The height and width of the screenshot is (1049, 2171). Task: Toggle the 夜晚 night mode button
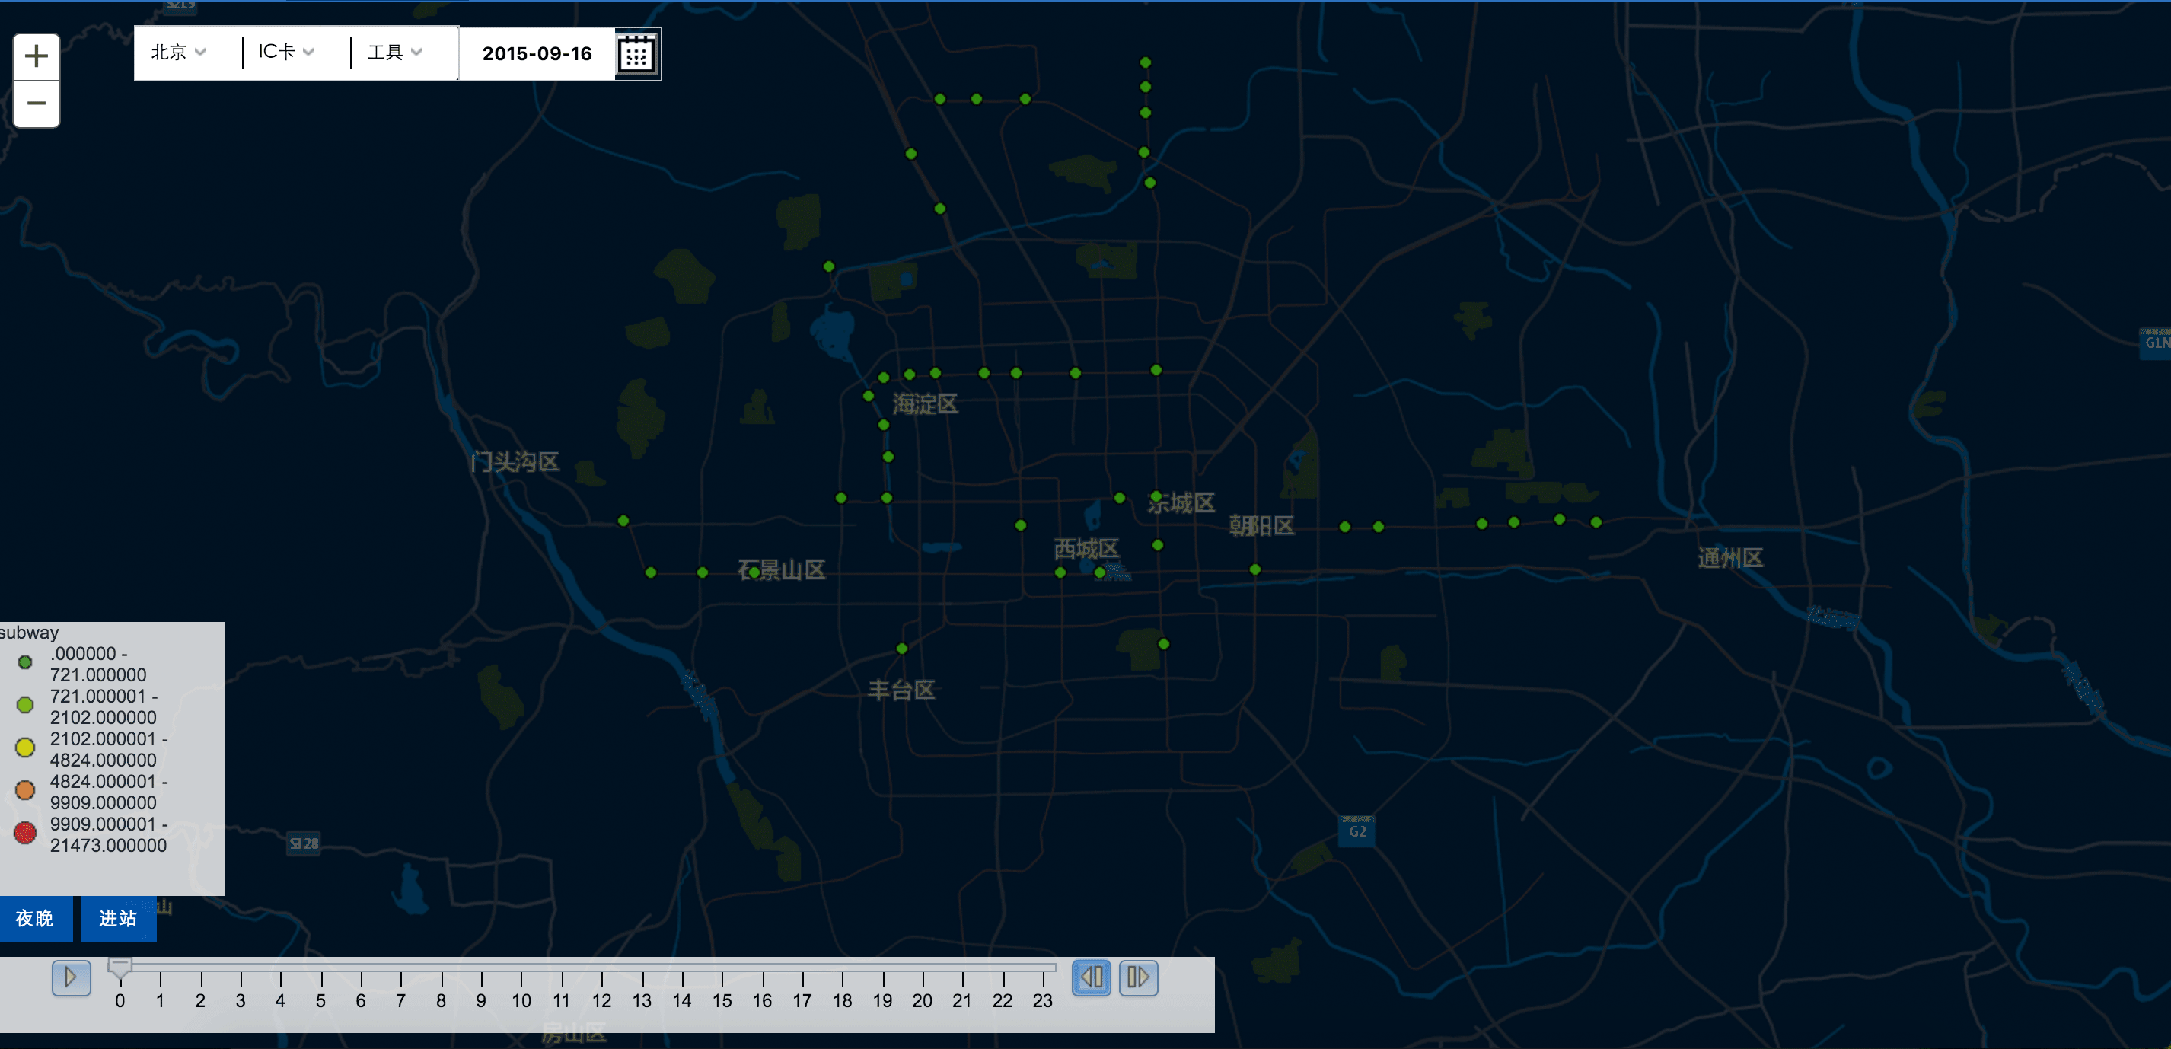(34, 918)
